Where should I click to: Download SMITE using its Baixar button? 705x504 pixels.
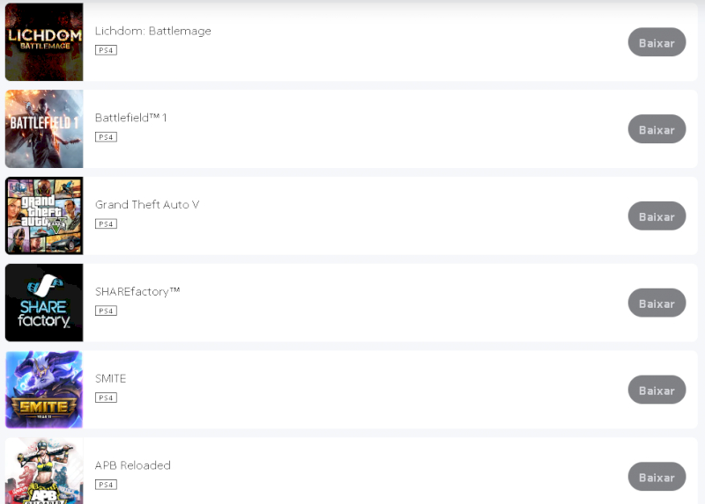point(657,391)
